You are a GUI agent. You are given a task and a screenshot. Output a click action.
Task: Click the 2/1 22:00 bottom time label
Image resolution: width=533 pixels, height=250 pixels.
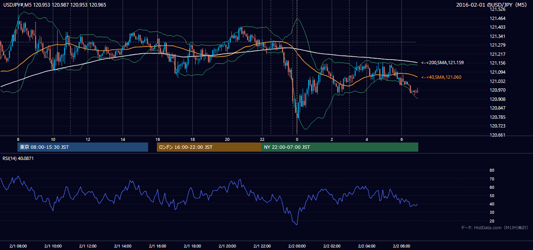pyautogui.click(x=262, y=246)
